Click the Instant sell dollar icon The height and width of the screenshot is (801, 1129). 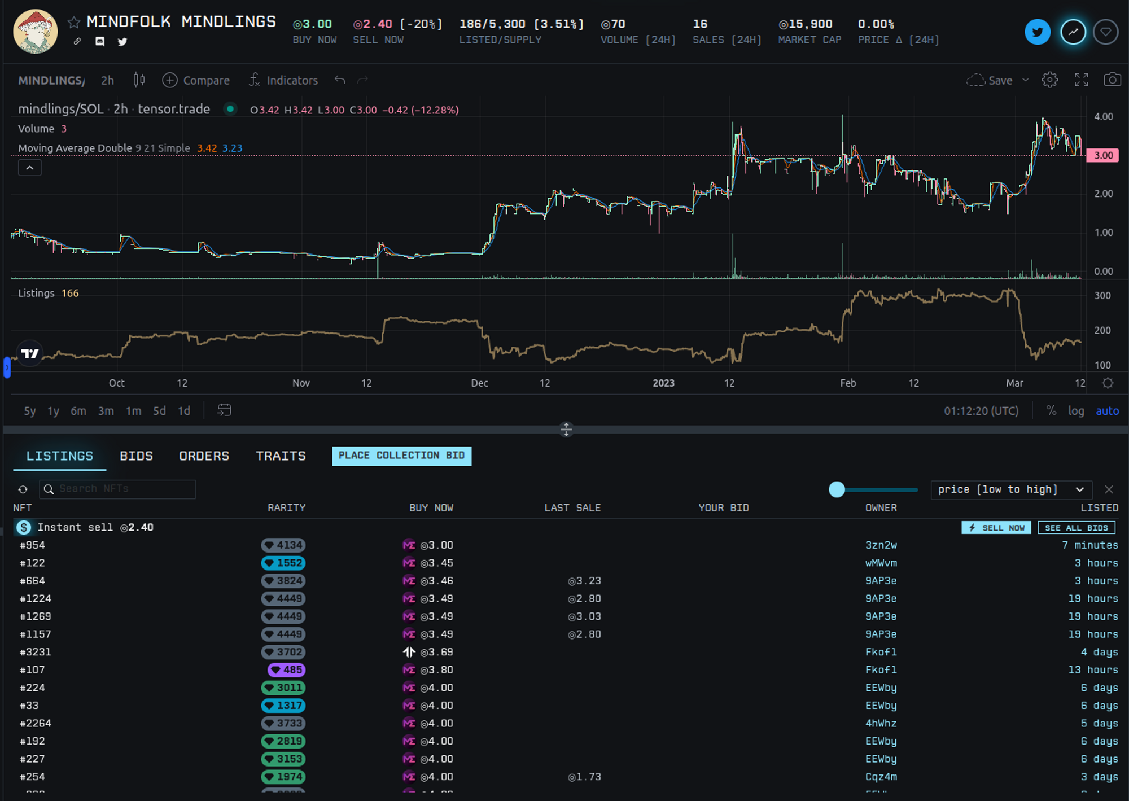[x=24, y=527]
